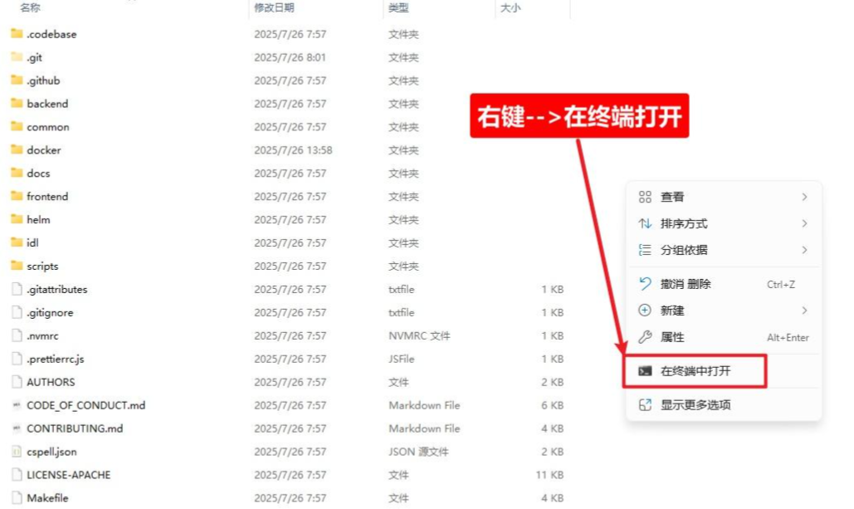The image size is (854, 509).
Task: Sort by the 类型 column header
Action: (x=398, y=7)
